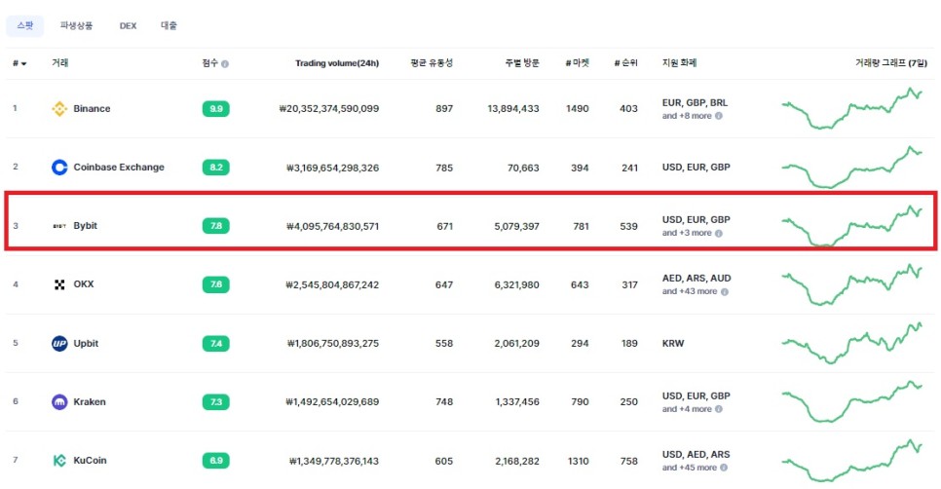This screenshot has height=489, width=941.
Task: Click info icon beside Kraken '+4 more'
Action: pyautogui.click(x=718, y=409)
